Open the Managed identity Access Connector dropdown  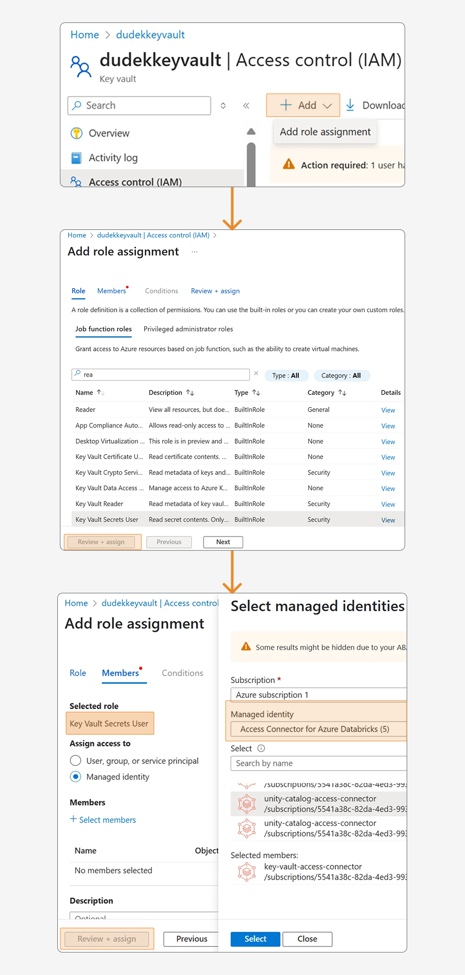[318, 729]
